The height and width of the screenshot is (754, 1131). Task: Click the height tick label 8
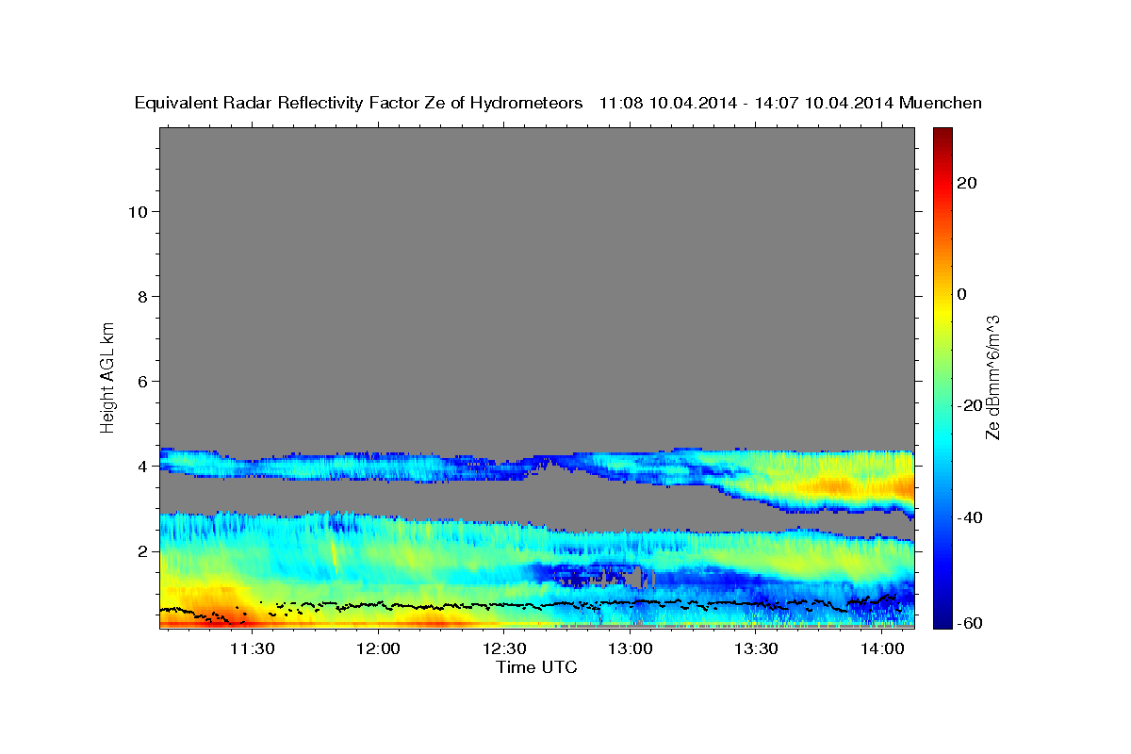tap(142, 296)
